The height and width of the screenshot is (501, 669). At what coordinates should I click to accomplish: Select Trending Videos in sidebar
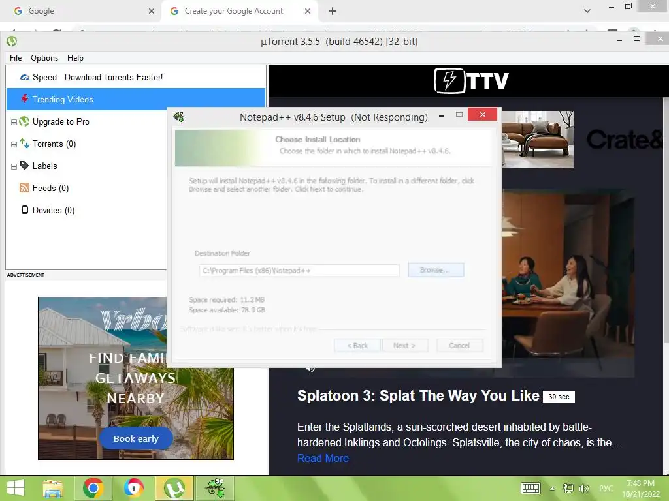pyautogui.click(x=136, y=99)
